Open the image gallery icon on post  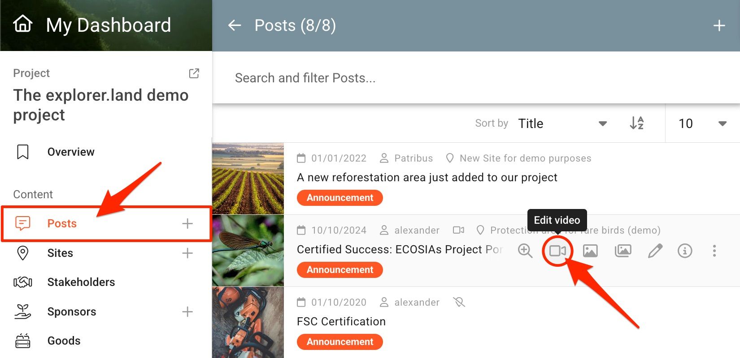(623, 251)
